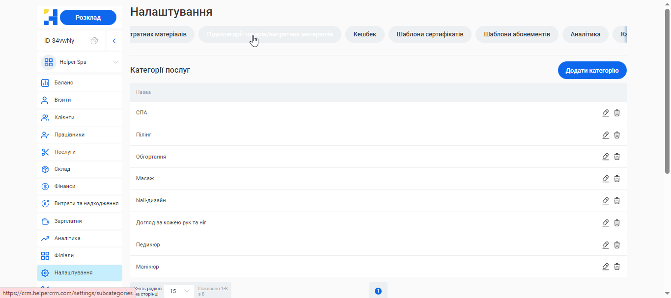The height and width of the screenshot is (298, 671).
Task: Edit the Педикюр category
Action: [x=605, y=244]
